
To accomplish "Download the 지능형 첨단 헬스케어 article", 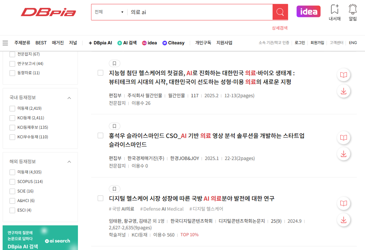I will [x=343, y=91].
